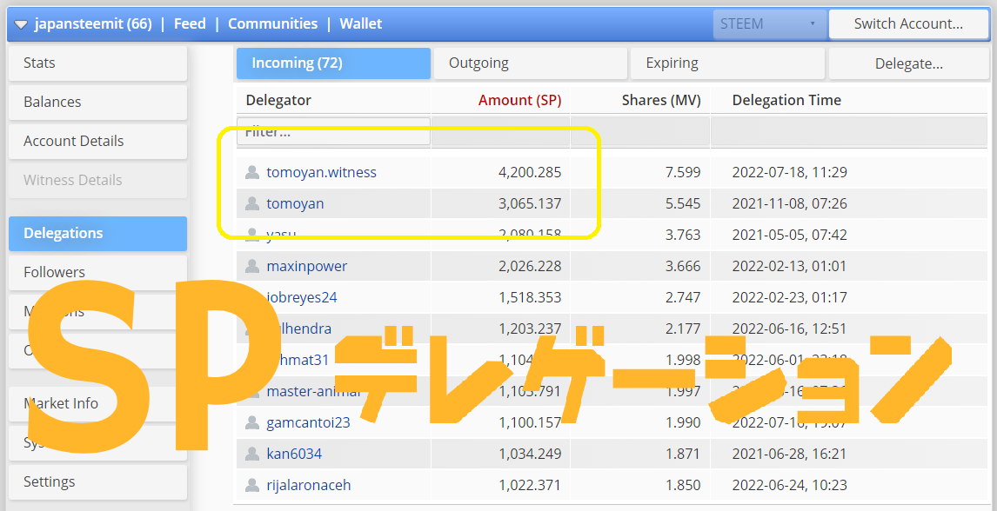This screenshot has height=511, width=997.
Task: Click the shares value 3.763
Action: point(683,236)
